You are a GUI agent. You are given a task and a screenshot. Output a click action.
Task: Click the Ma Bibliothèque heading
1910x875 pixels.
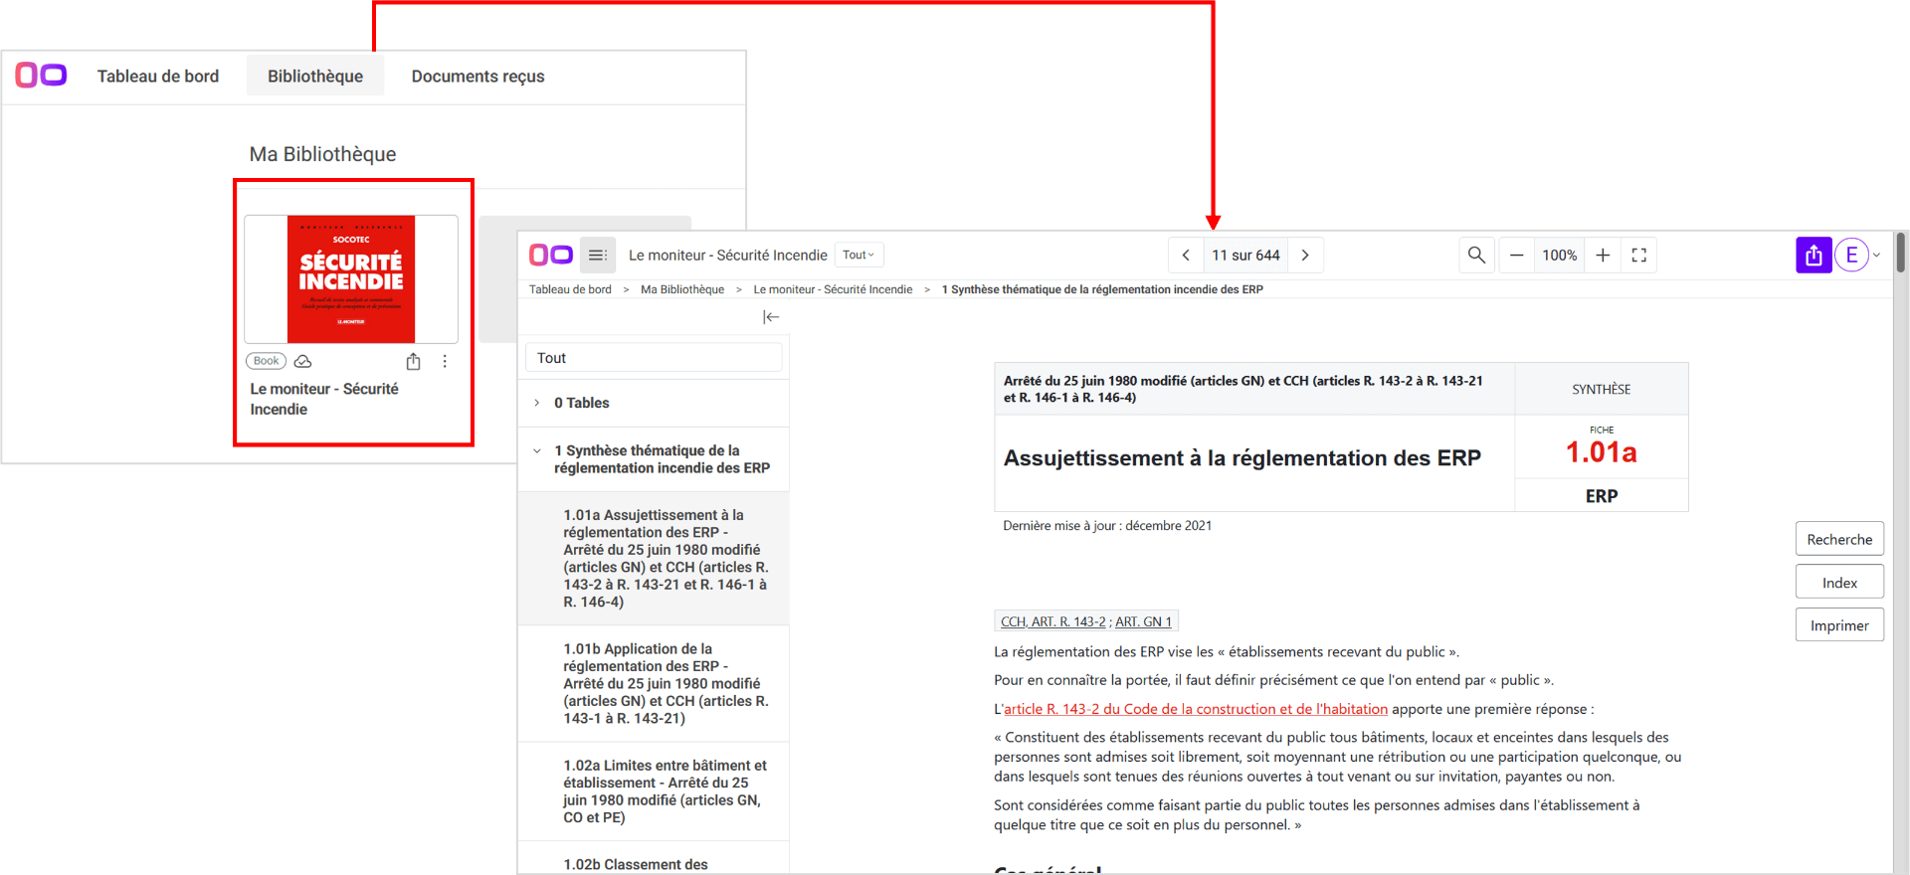click(x=322, y=154)
